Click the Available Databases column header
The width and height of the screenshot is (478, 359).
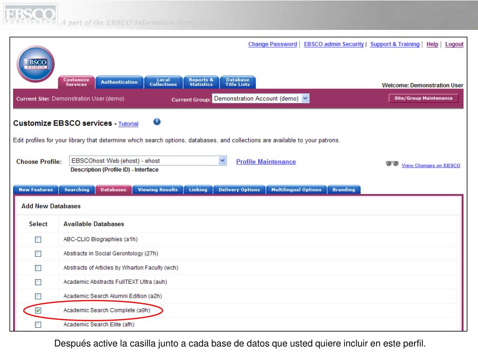tap(93, 224)
